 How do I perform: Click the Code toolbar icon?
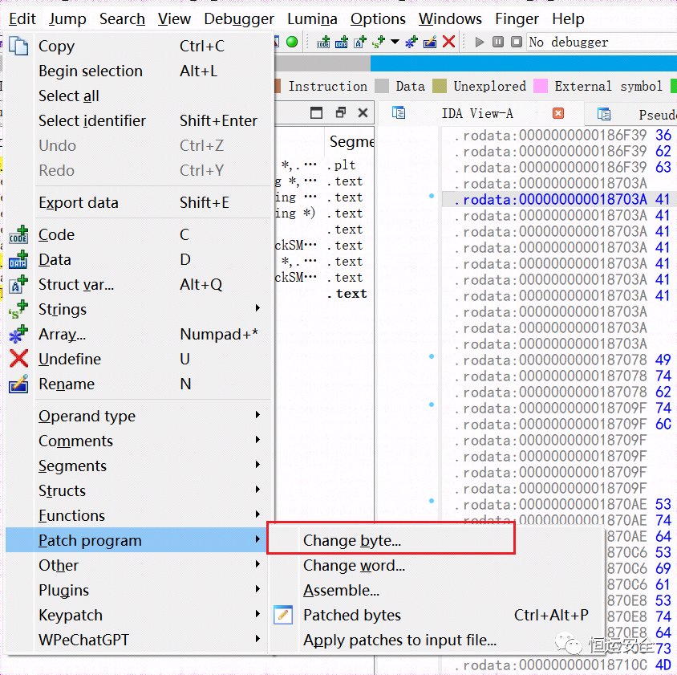[x=323, y=42]
